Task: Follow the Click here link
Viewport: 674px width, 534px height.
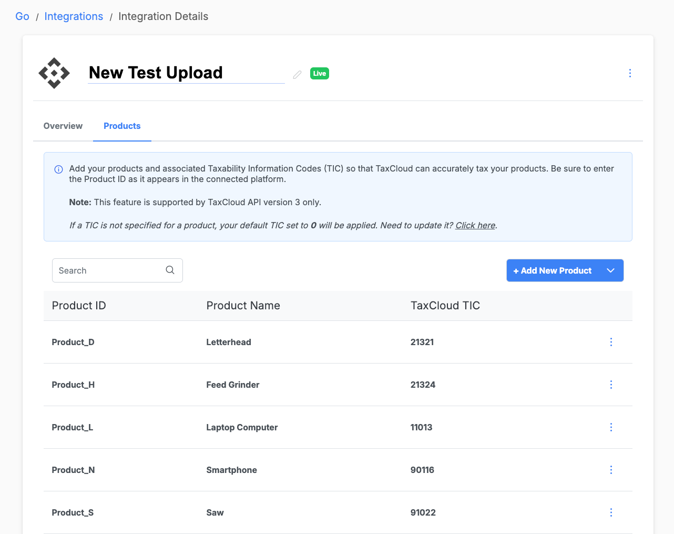Action: (x=475, y=225)
